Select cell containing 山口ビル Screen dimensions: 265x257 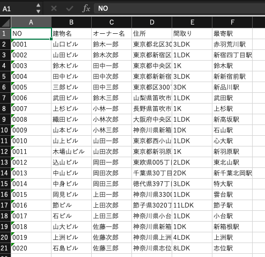point(71,45)
